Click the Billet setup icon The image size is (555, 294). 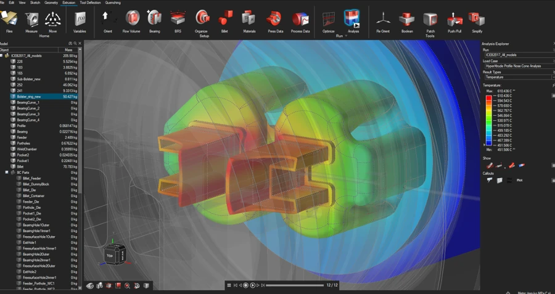click(x=225, y=19)
